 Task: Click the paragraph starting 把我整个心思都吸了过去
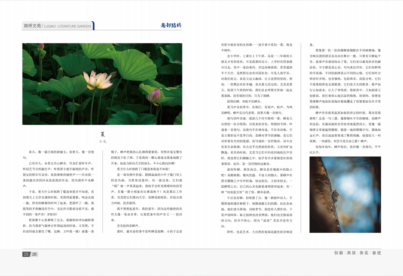click(x=58, y=225)
